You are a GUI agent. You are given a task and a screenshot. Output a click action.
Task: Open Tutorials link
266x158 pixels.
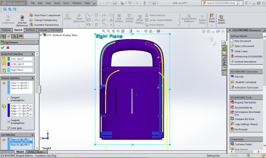click(x=239, y=77)
